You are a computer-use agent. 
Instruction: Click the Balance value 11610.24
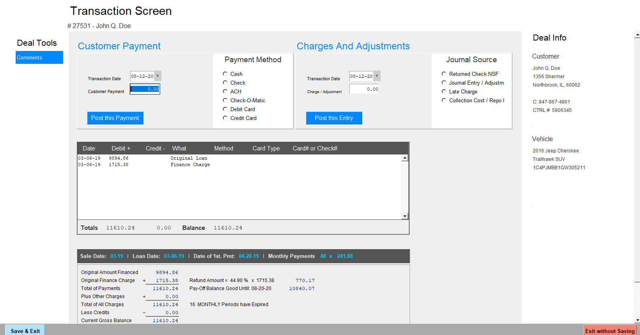(x=228, y=228)
